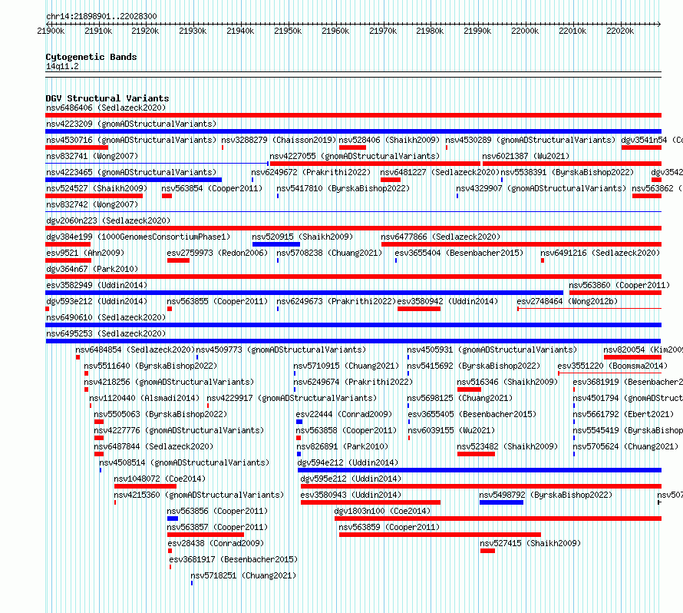Open nsv6249672 (Prakrithi2022) variant label

click(311, 172)
